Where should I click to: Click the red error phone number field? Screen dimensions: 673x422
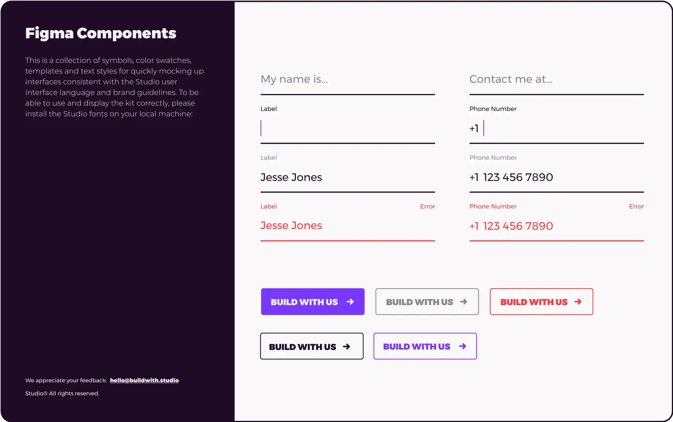coord(556,226)
